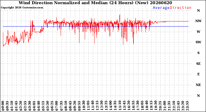Click the 14:35 time label
Viewport: 206px width, 112px height.
pos(115,106)
